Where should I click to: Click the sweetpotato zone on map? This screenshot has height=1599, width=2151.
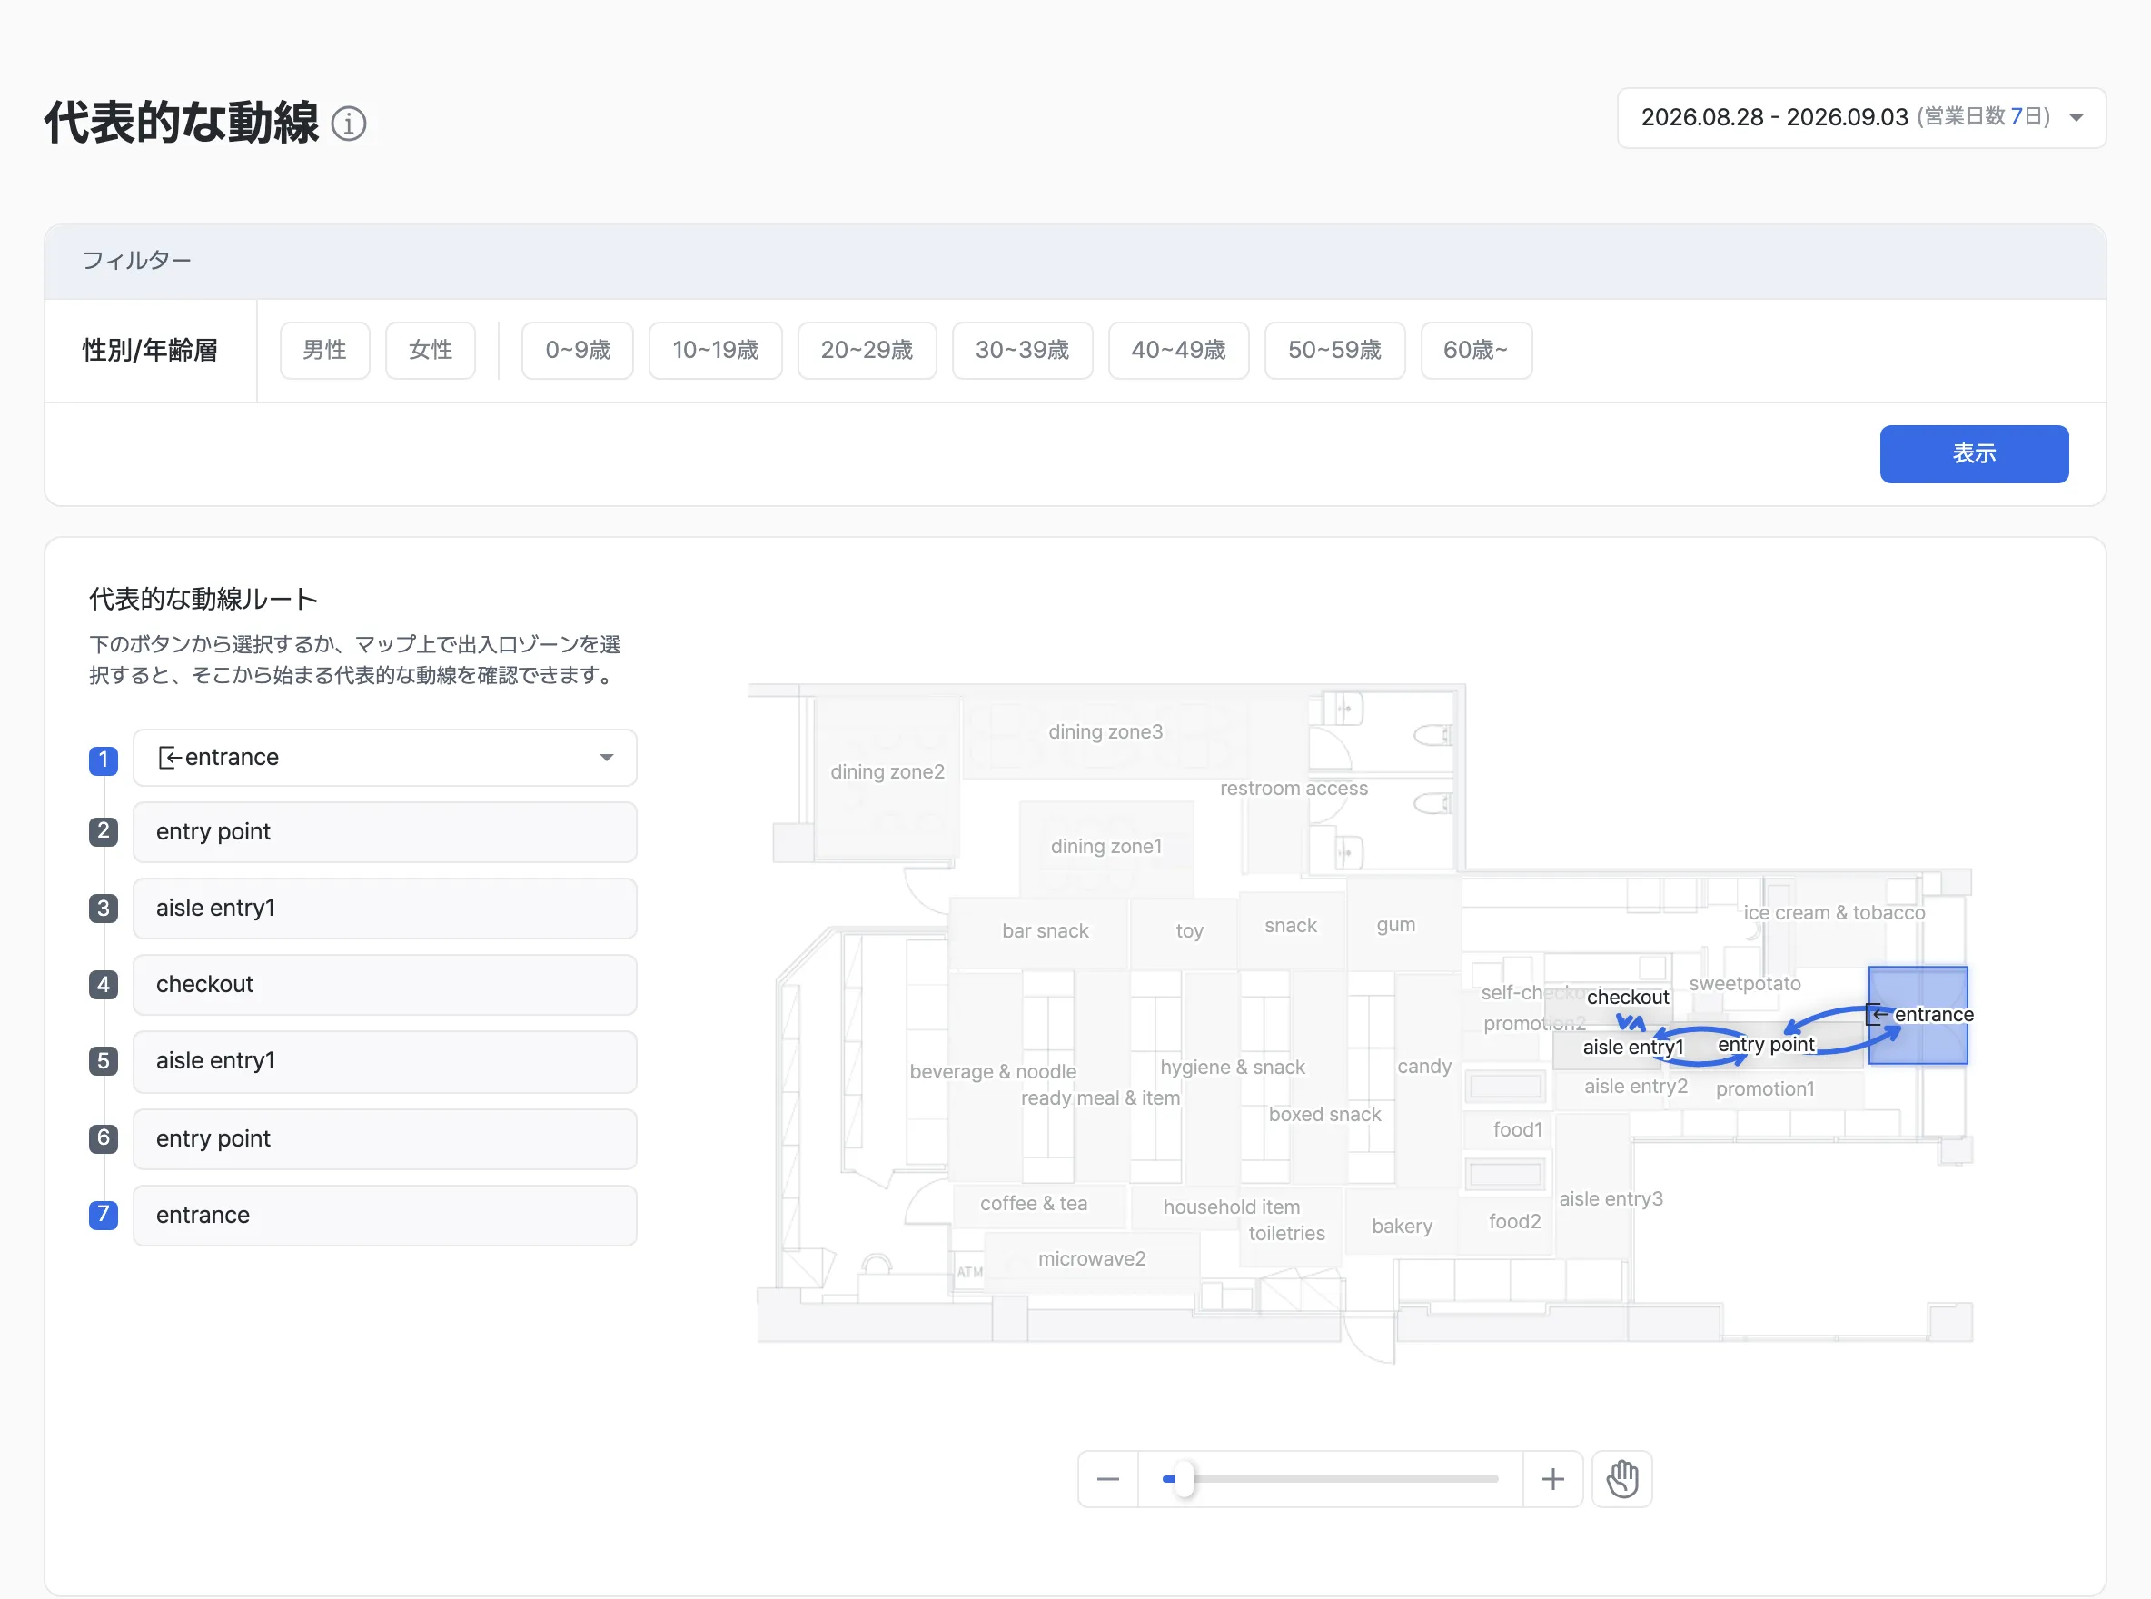pos(1744,983)
